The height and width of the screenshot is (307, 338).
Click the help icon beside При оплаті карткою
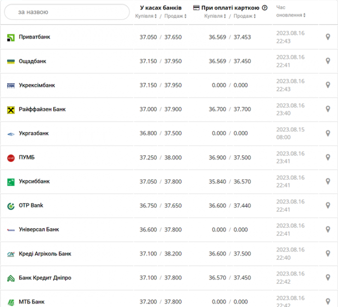[265, 8]
